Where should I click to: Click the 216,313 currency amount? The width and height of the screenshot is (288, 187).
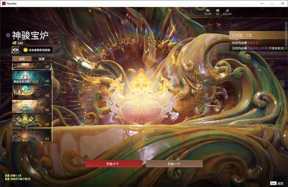[227, 14]
